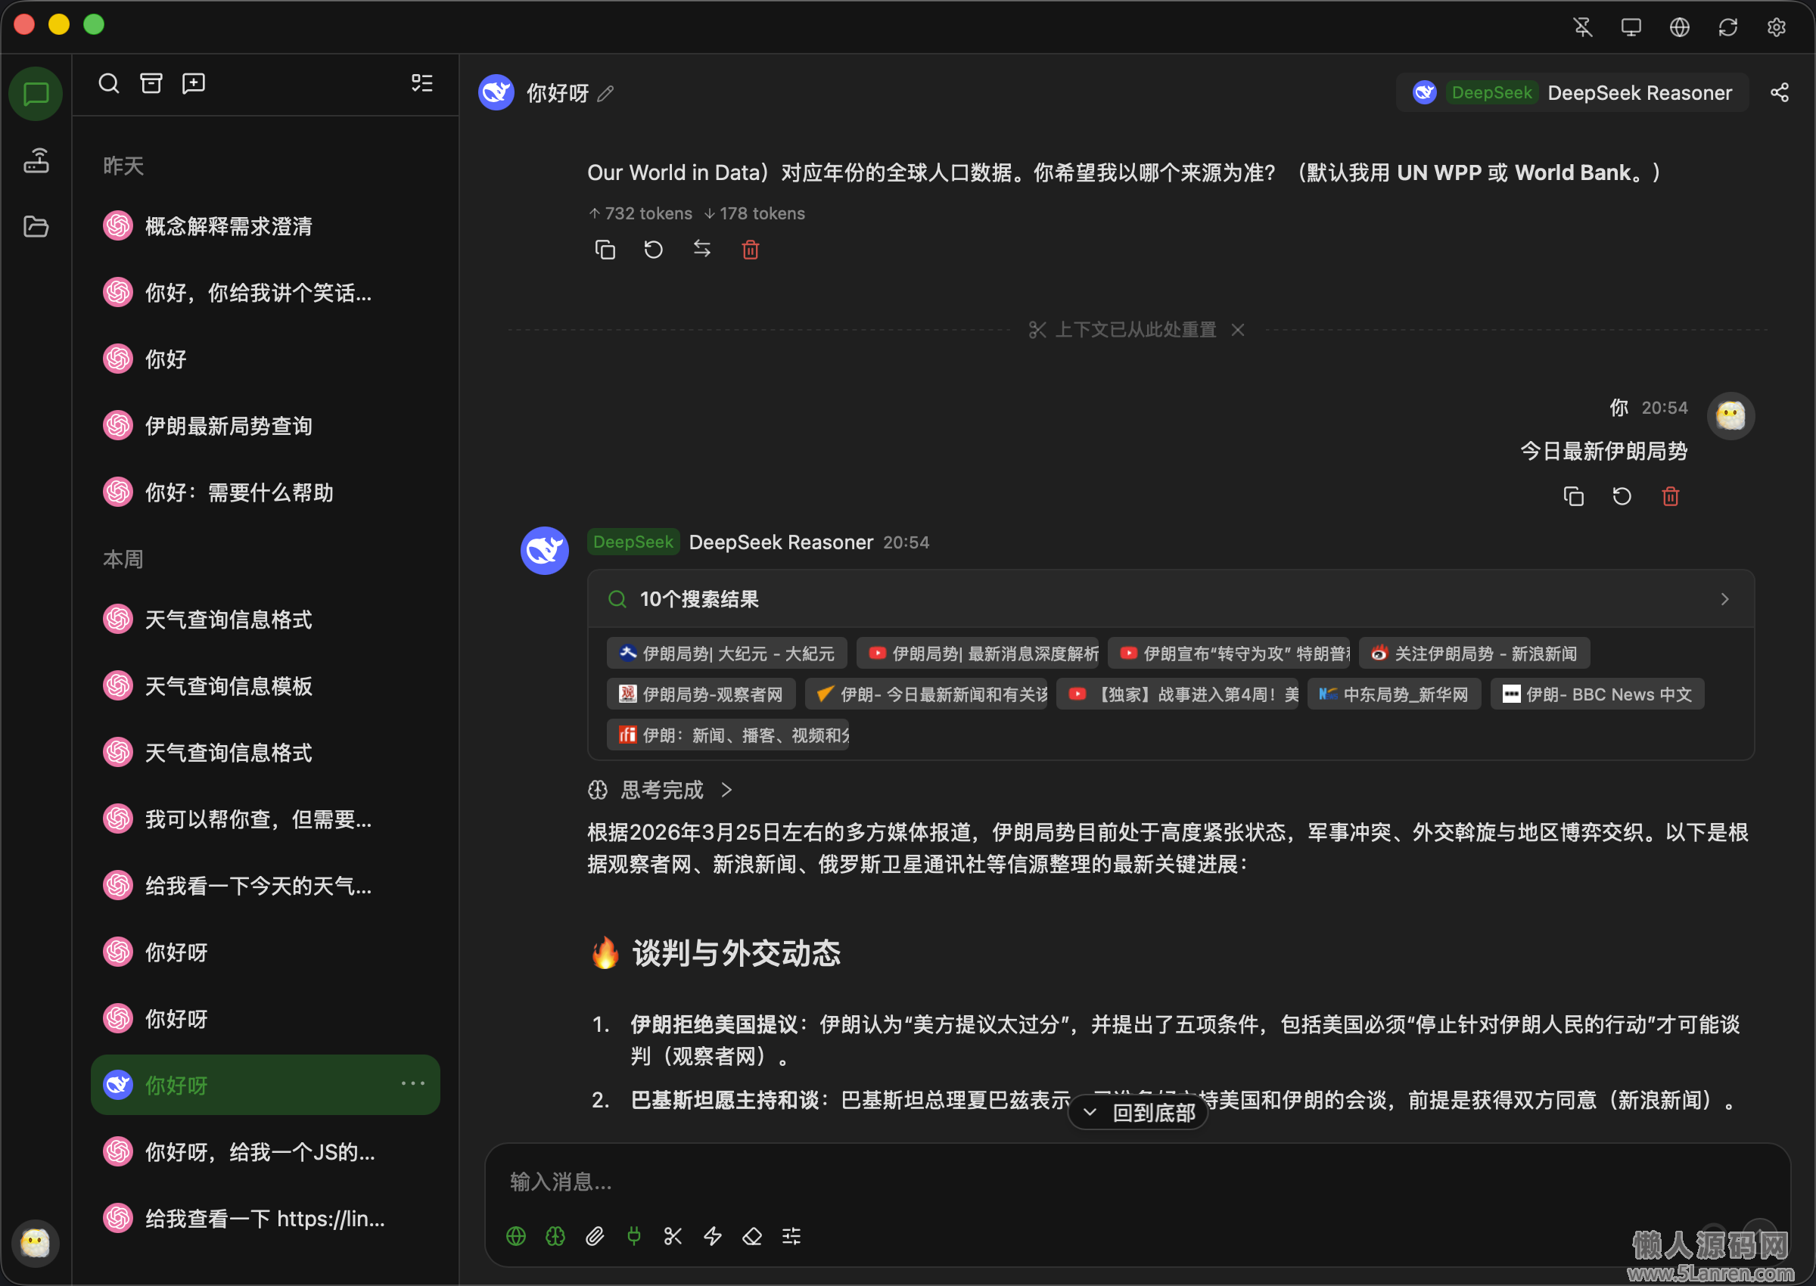Click the pencil edit-title icon beside 你好呀
Viewport: 1816px width, 1286px height.
pos(606,94)
